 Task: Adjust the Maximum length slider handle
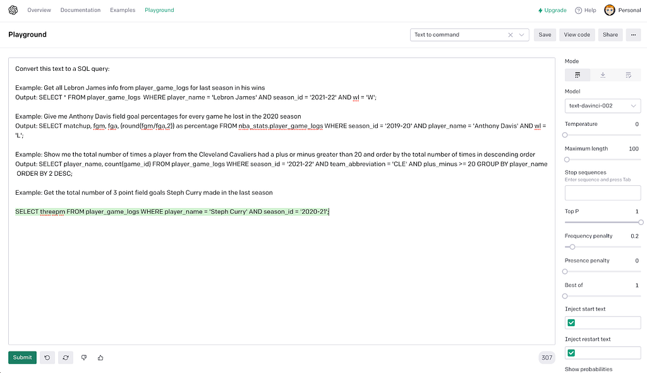(x=567, y=159)
